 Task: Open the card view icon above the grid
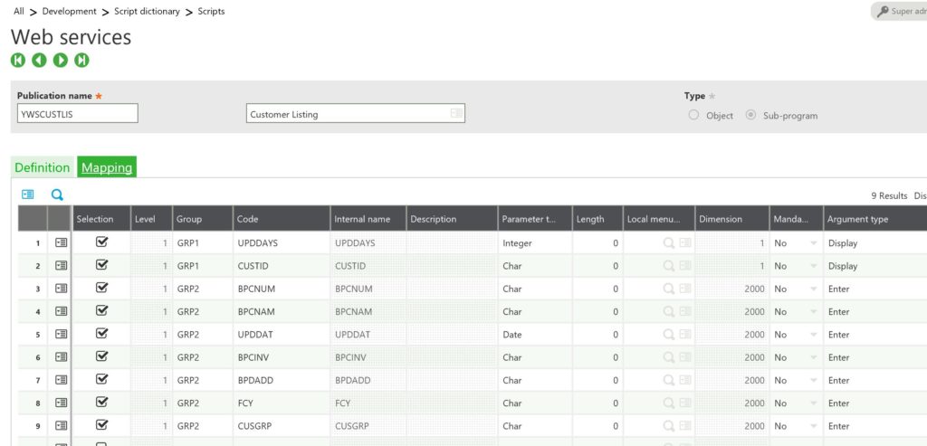point(28,195)
